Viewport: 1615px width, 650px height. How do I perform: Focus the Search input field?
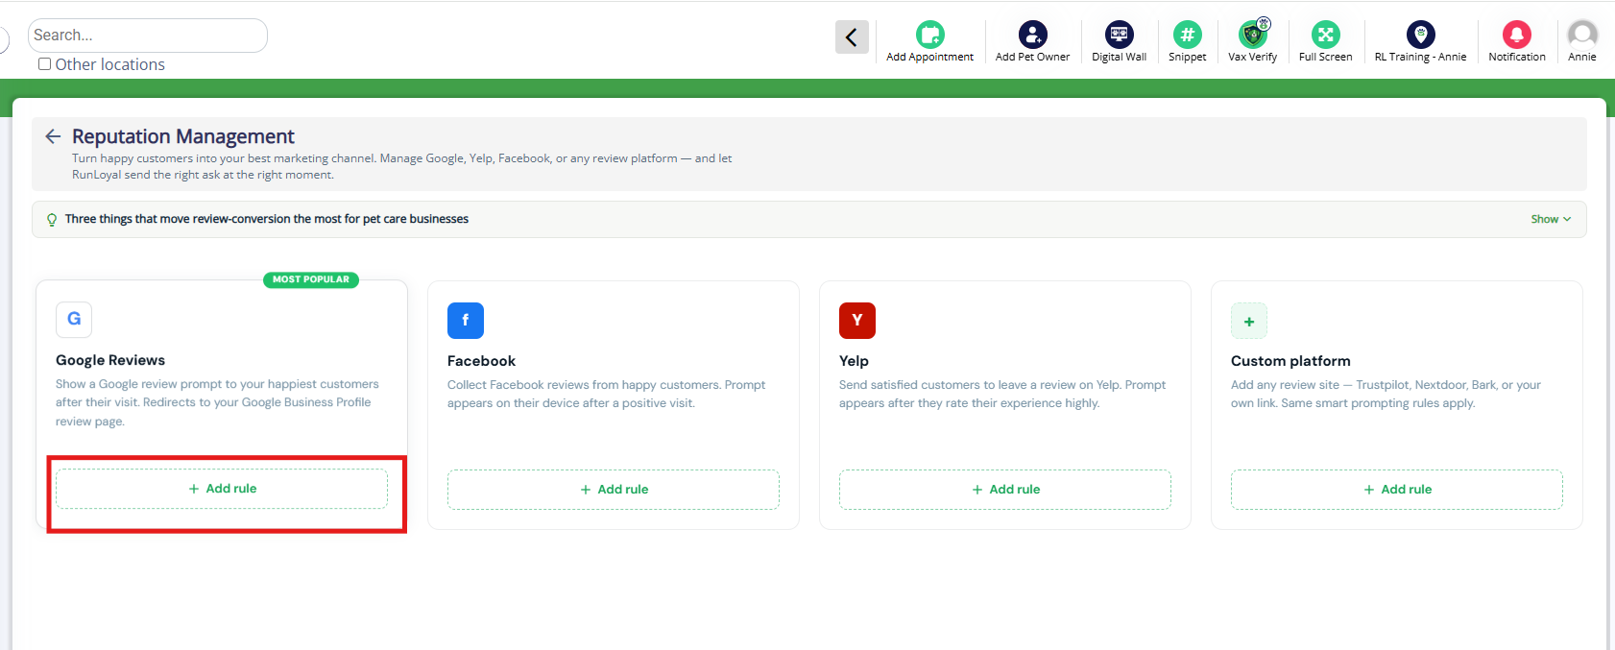[x=147, y=36]
